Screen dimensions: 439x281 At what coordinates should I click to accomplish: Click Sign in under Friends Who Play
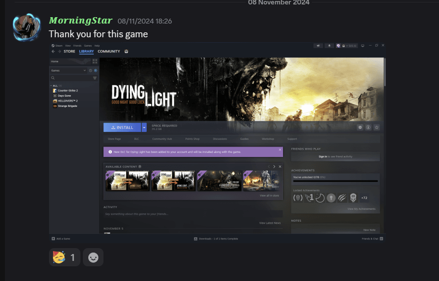(x=323, y=157)
